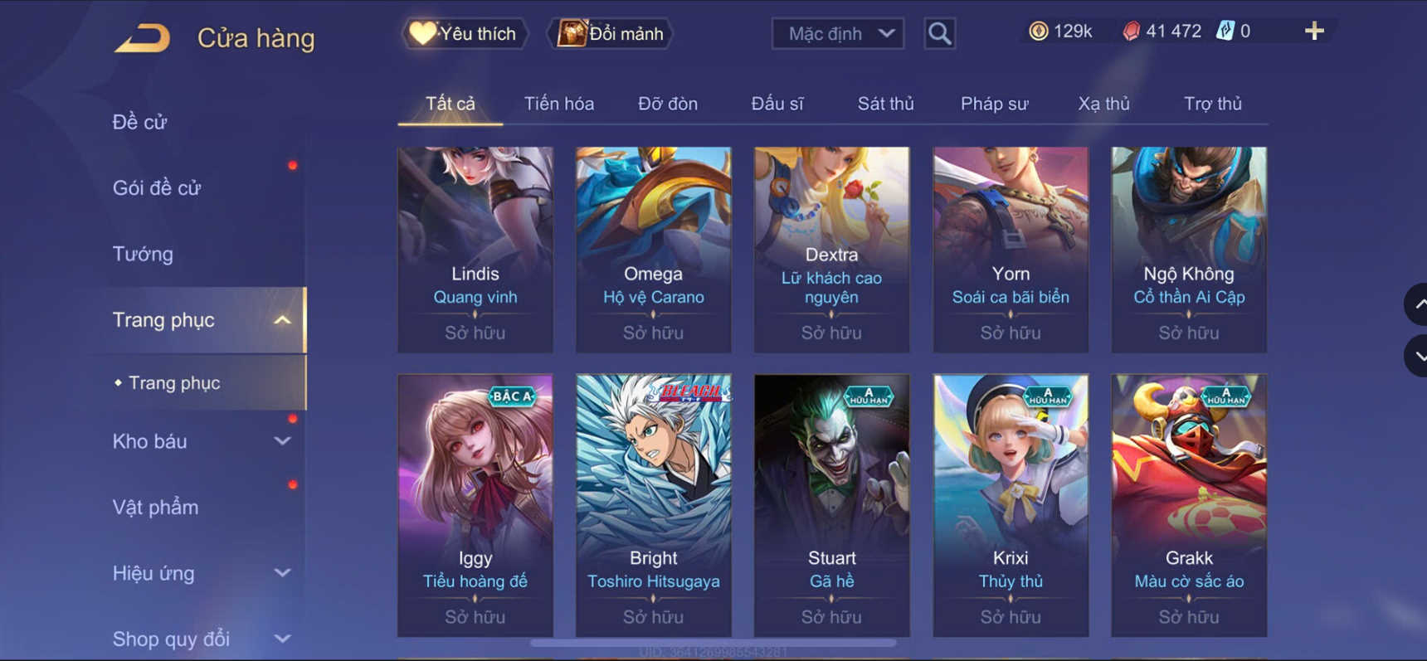Viewport: 1427px width, 661px height.
Task: Add currency with the plus icon
Action: click(1314, 32)
